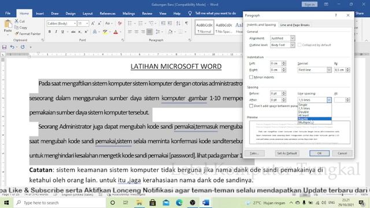Click the Redo/Repeat icon
The width and height of the screenshot is (370, 208).
23,47
